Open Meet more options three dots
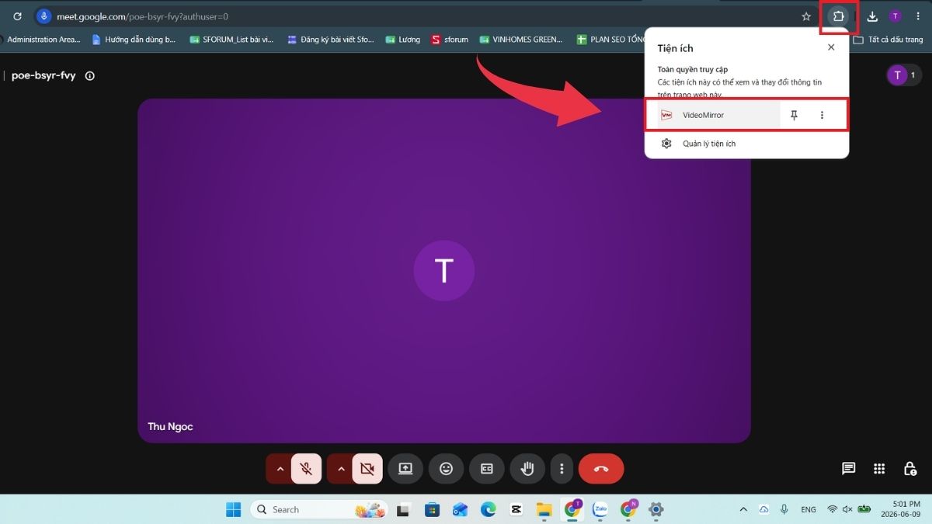The image size is (932, 524). point(562,469)
